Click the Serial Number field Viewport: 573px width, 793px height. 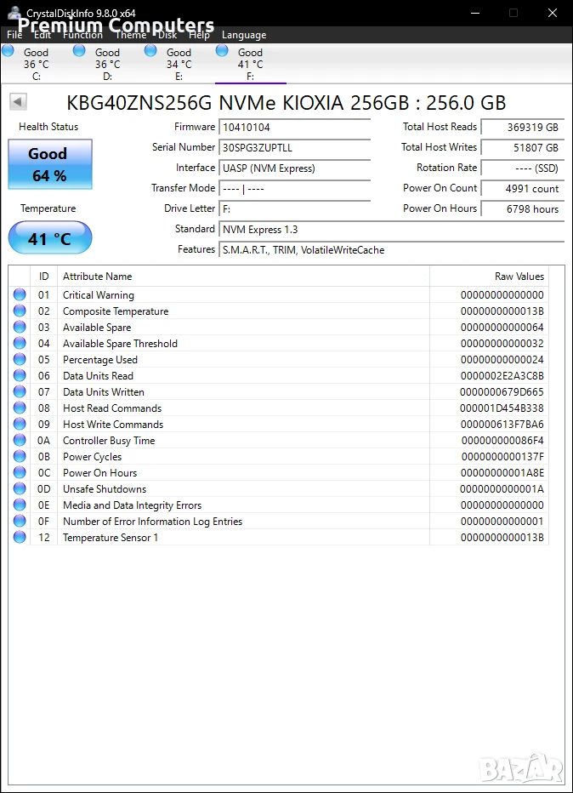pos(295,148)
